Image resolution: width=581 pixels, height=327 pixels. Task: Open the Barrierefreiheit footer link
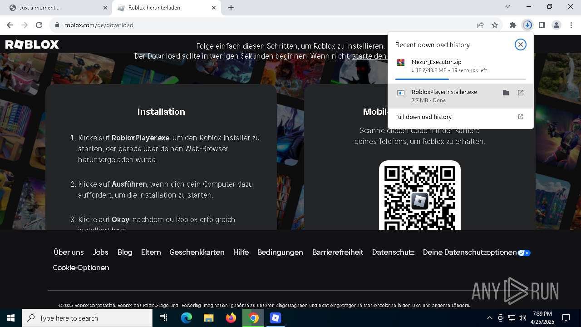(x=338, y=253)
